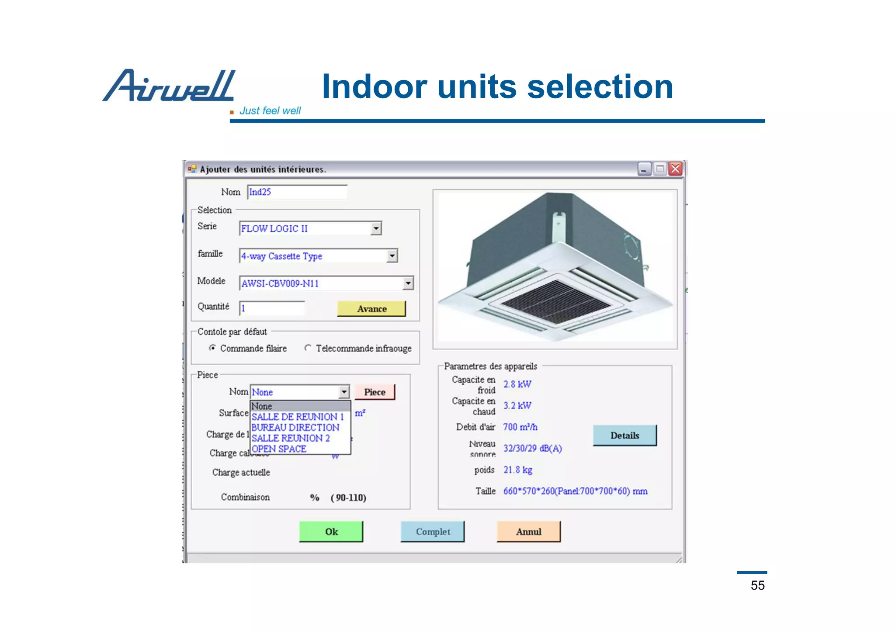Select the Commande filaire radio button
895x632 pixels.
212,348
